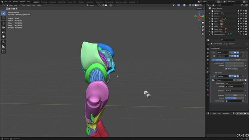Click the Blender logo menu icon
Image resolution: width=249 pixels, height=140 pixels.
2,2
